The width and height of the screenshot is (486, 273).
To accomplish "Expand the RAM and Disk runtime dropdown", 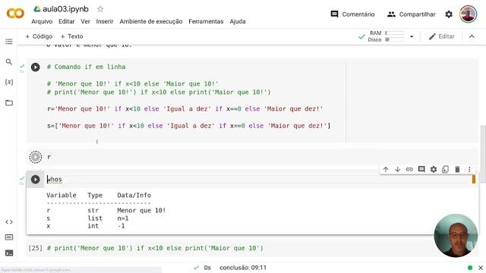I will coord(412,36).
